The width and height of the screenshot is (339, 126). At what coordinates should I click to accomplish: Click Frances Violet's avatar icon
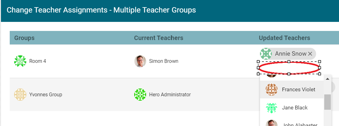pos(272,89)
